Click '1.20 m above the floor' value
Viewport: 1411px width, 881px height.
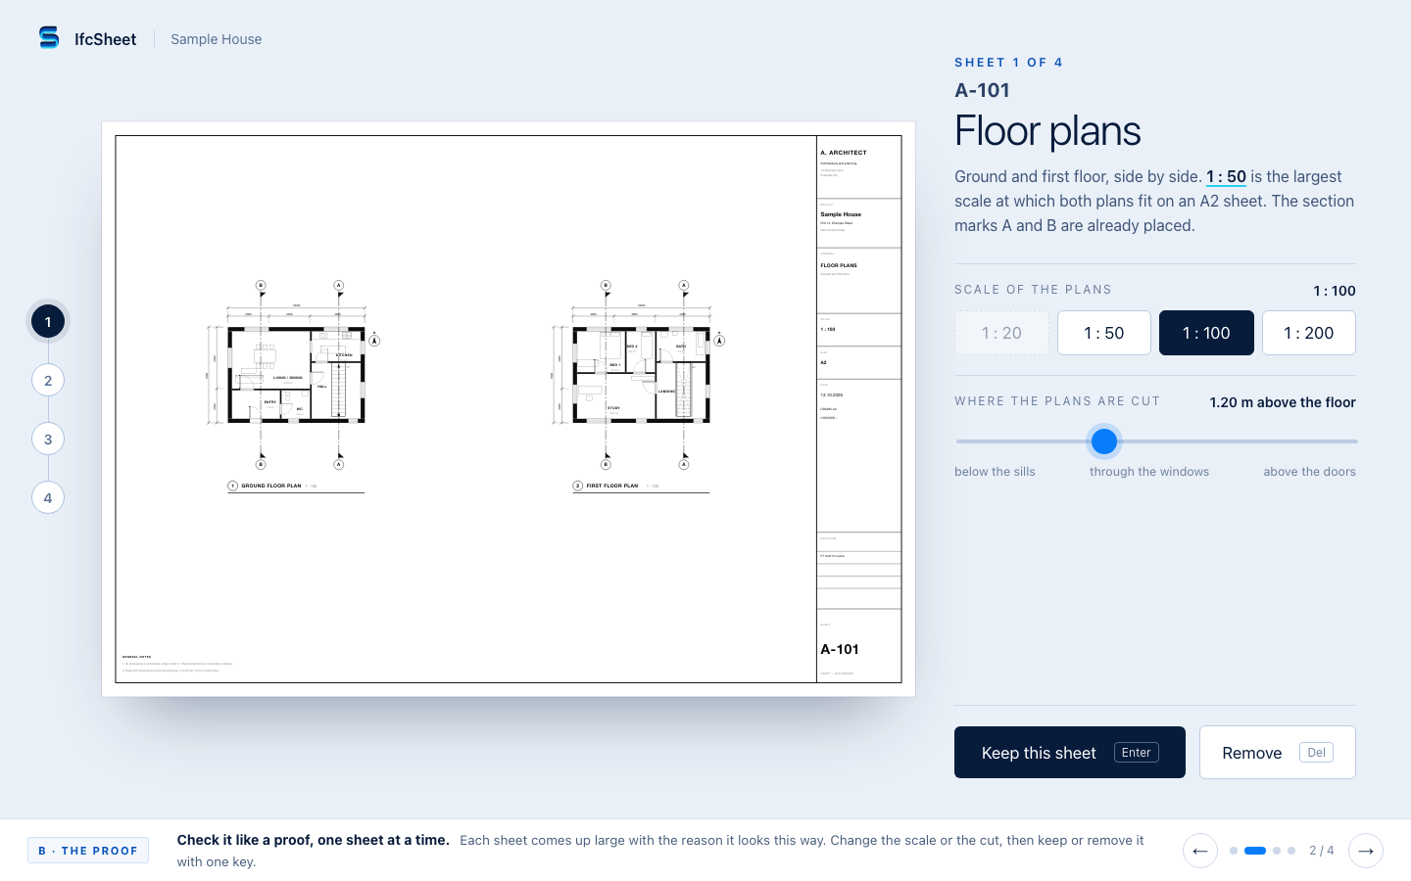[1283, 402]
